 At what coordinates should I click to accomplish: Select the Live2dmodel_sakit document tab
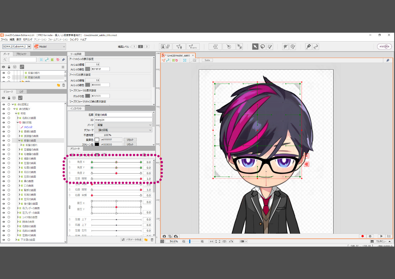pyautogui.click(x=178, y=55)
